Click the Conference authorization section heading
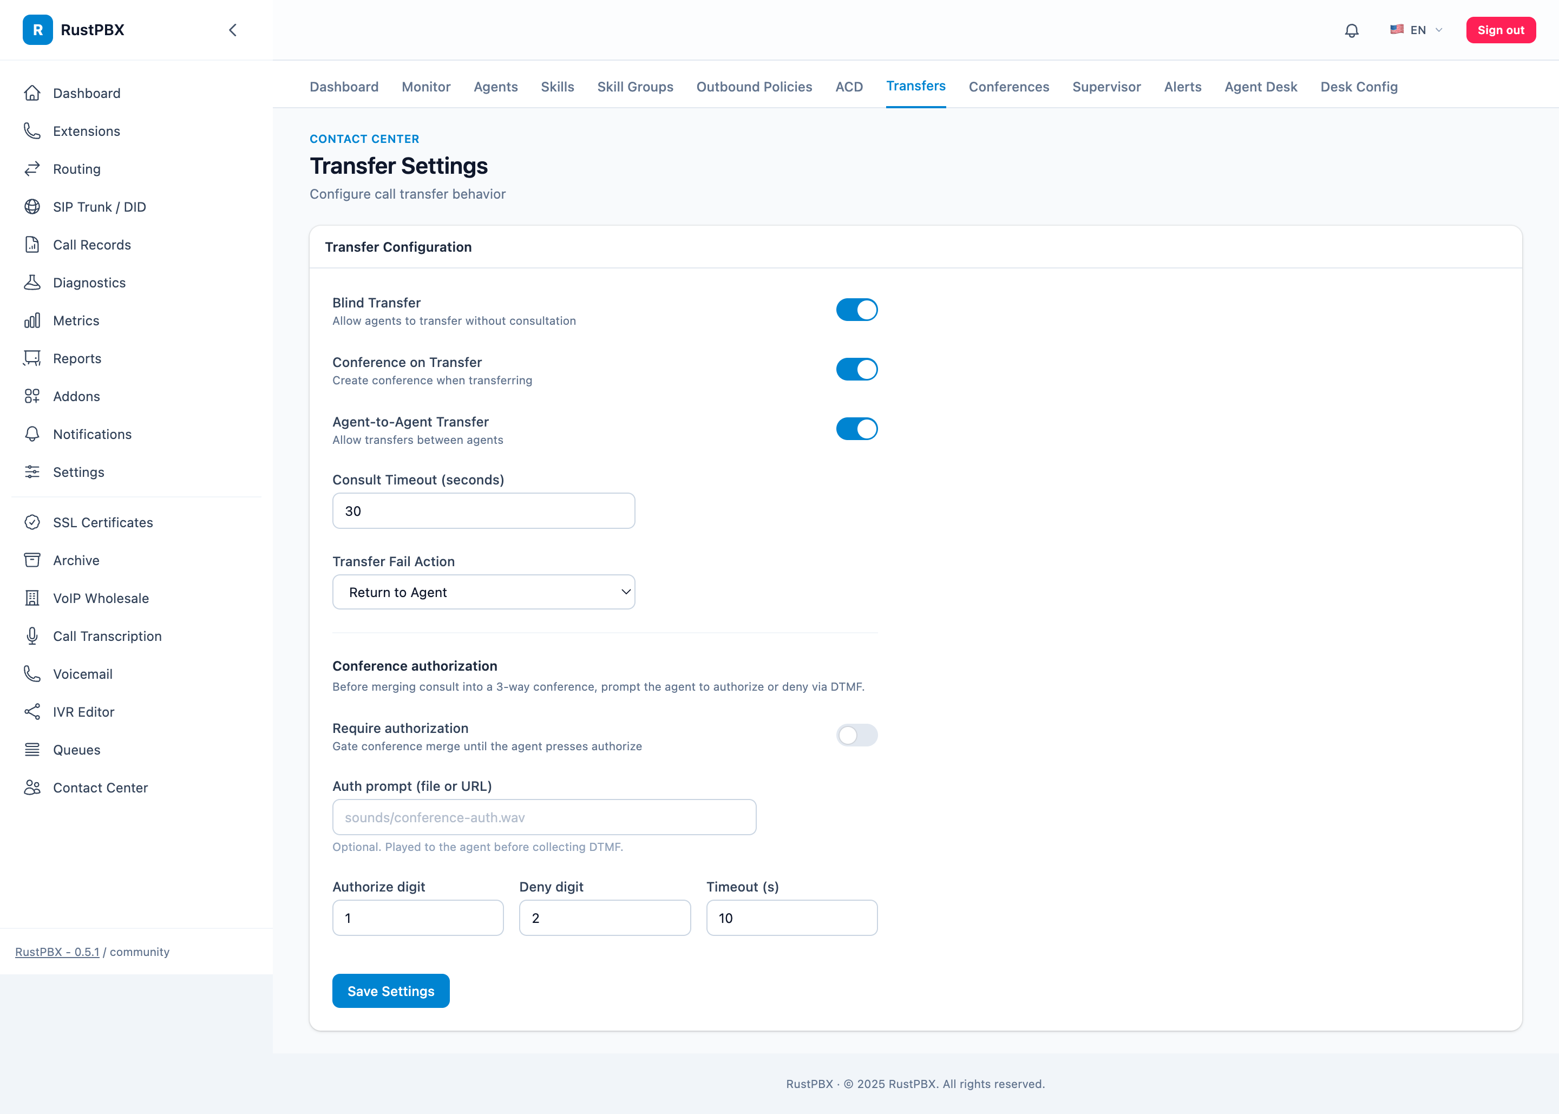The height and width of the screenshot is (1114, 1559). point(414,666)
